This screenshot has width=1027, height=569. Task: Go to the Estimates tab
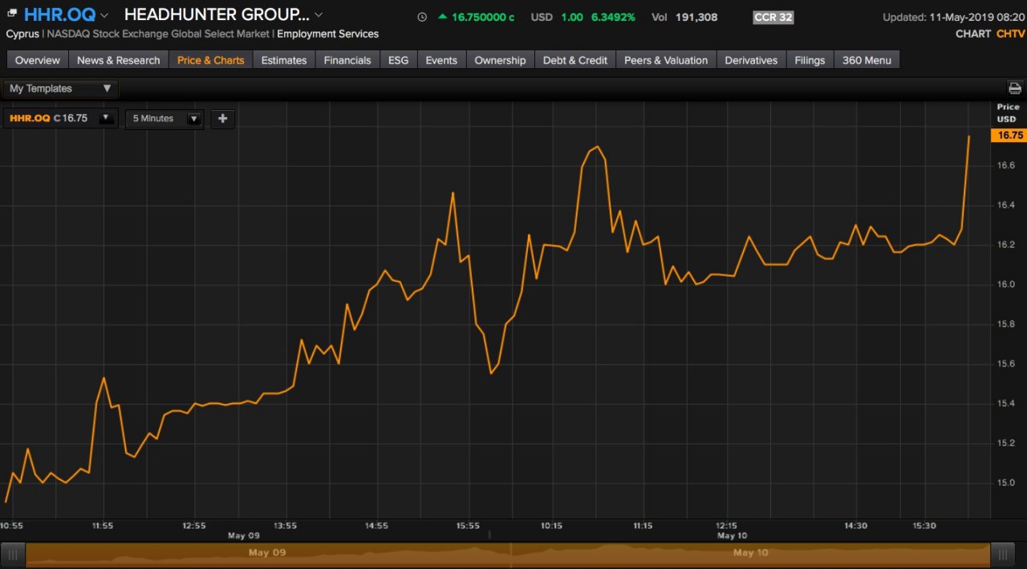click(x=284, y=60)
